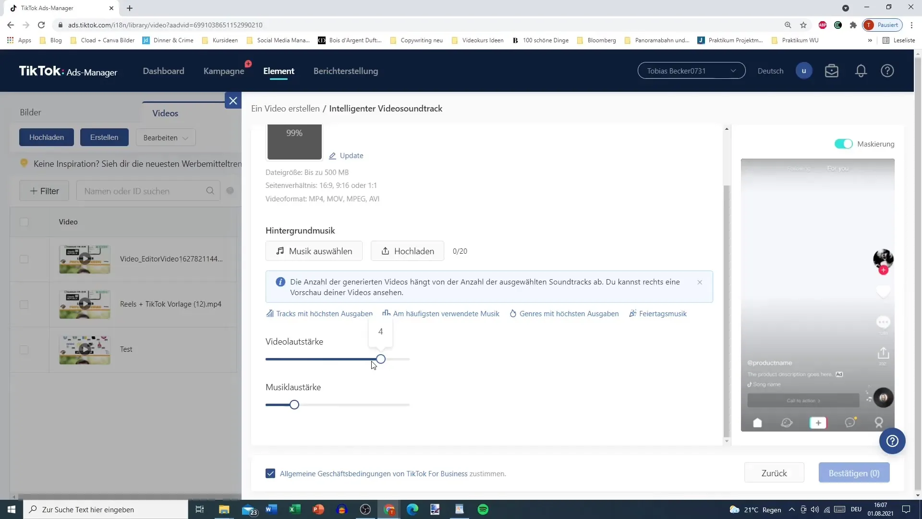
Task: Click the Musiklautstärke slider handle
Action: click(294, 405)
